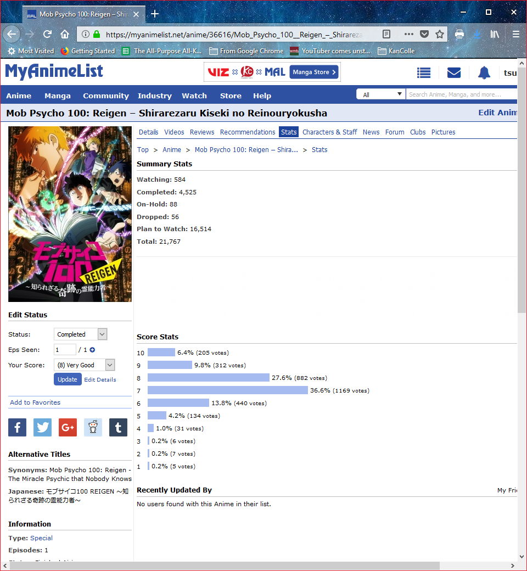Toggle reader view icon in address bar
The height and width of the screenshot is (571, 527).
[x=386, y=34]
